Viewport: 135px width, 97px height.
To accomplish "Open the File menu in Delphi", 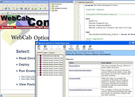I will [3, 5].
